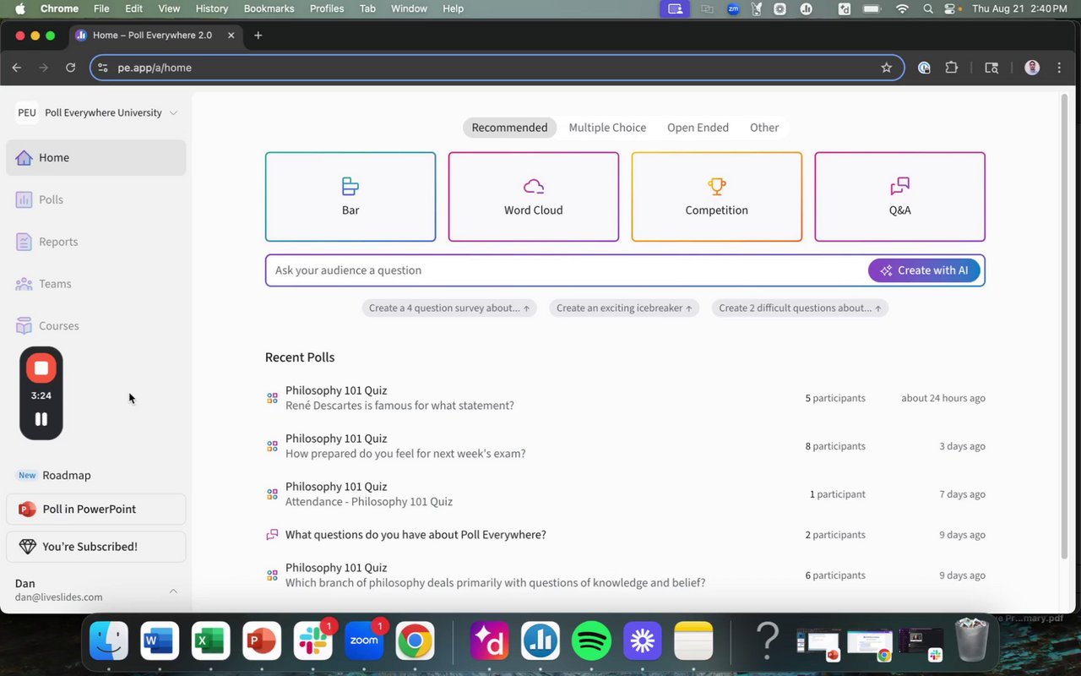Launch PowerPoint from the Dock

point(262,641)
